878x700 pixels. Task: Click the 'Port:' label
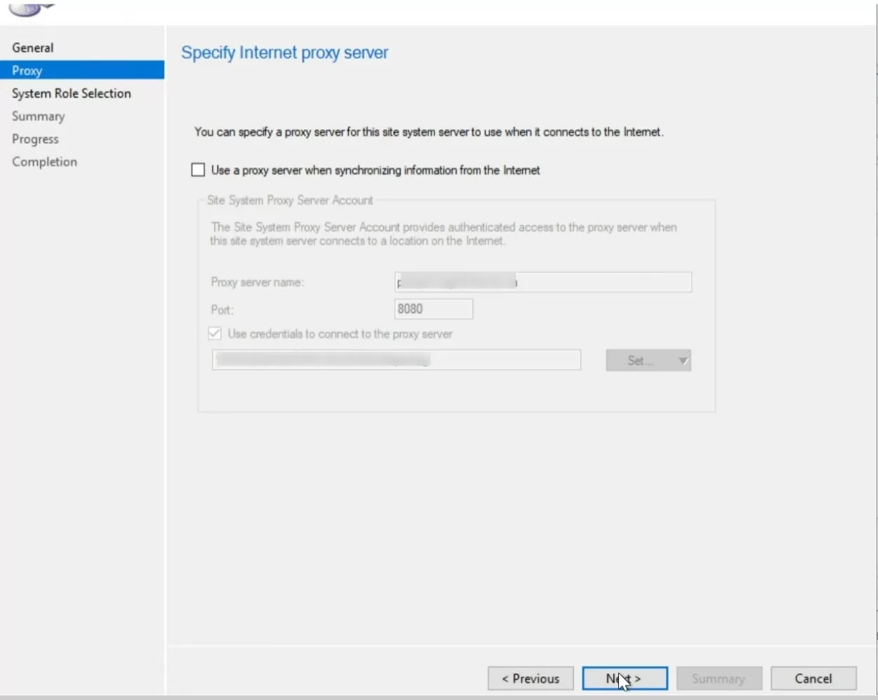(222, 310)
